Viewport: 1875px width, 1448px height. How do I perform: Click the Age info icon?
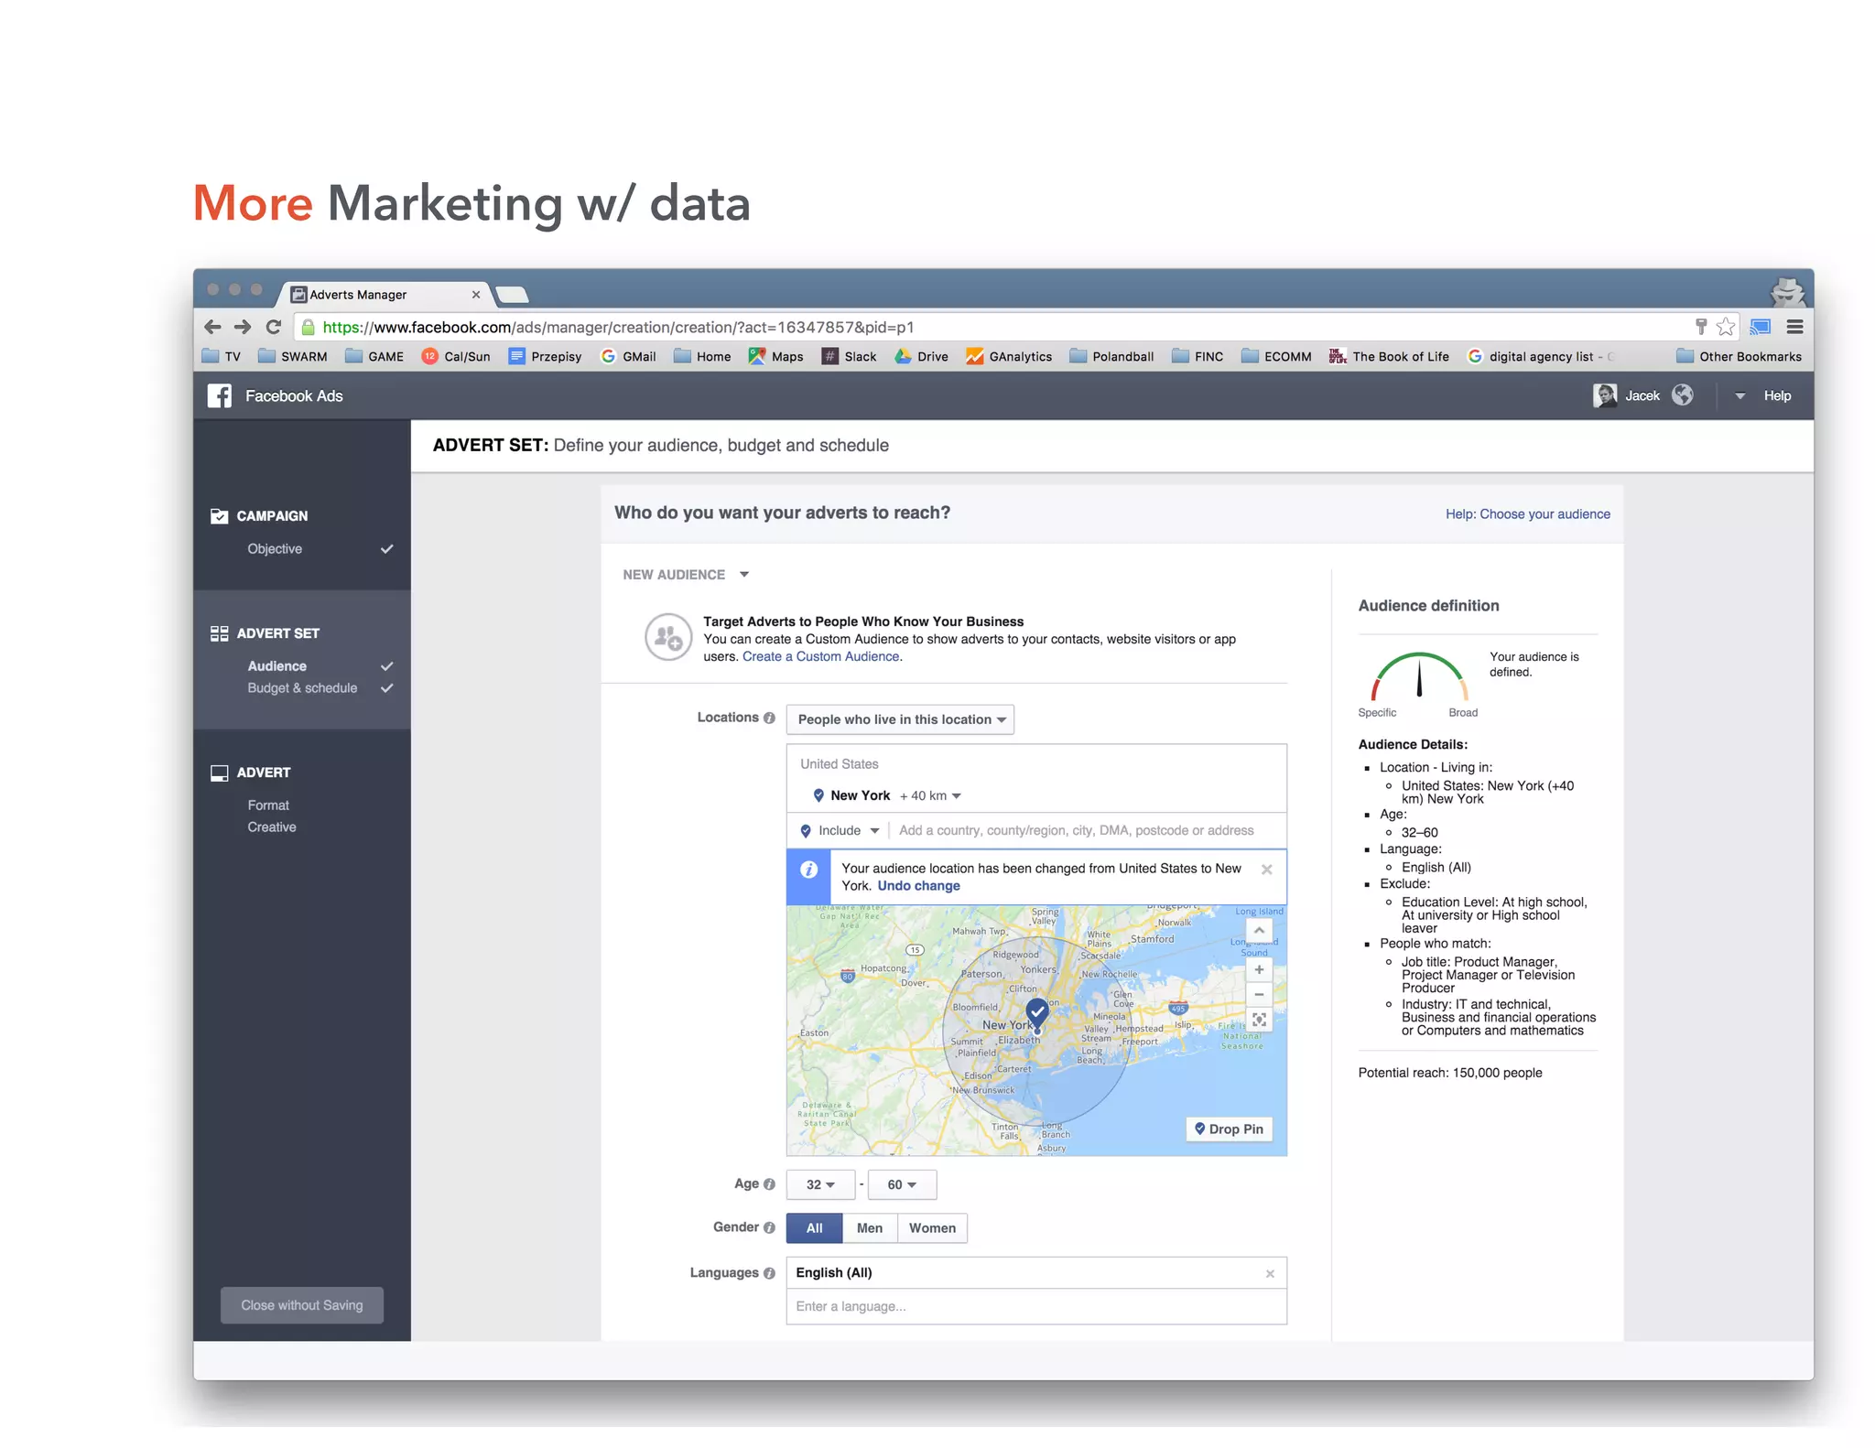pos(769,1184)
